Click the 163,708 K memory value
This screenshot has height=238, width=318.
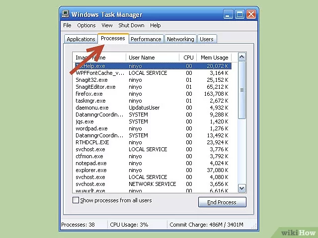[216, 94]
